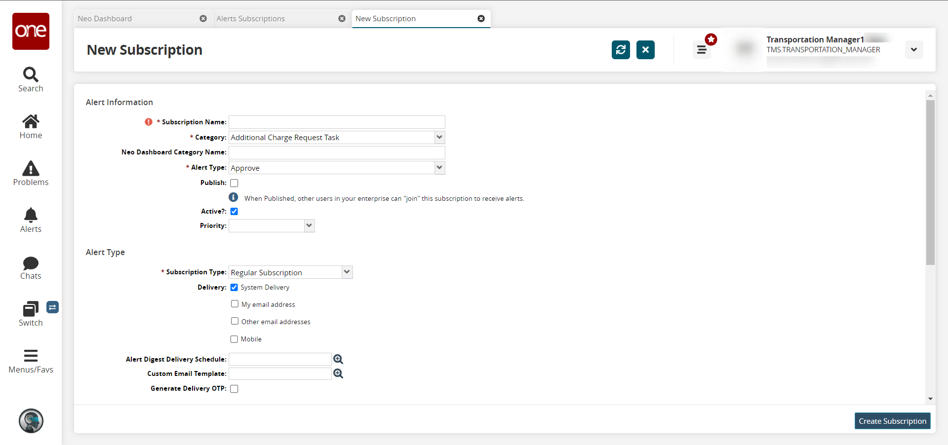Click the Create Subscription button
The width and height of the screenshot is (948, 445).
coord(892,421)
